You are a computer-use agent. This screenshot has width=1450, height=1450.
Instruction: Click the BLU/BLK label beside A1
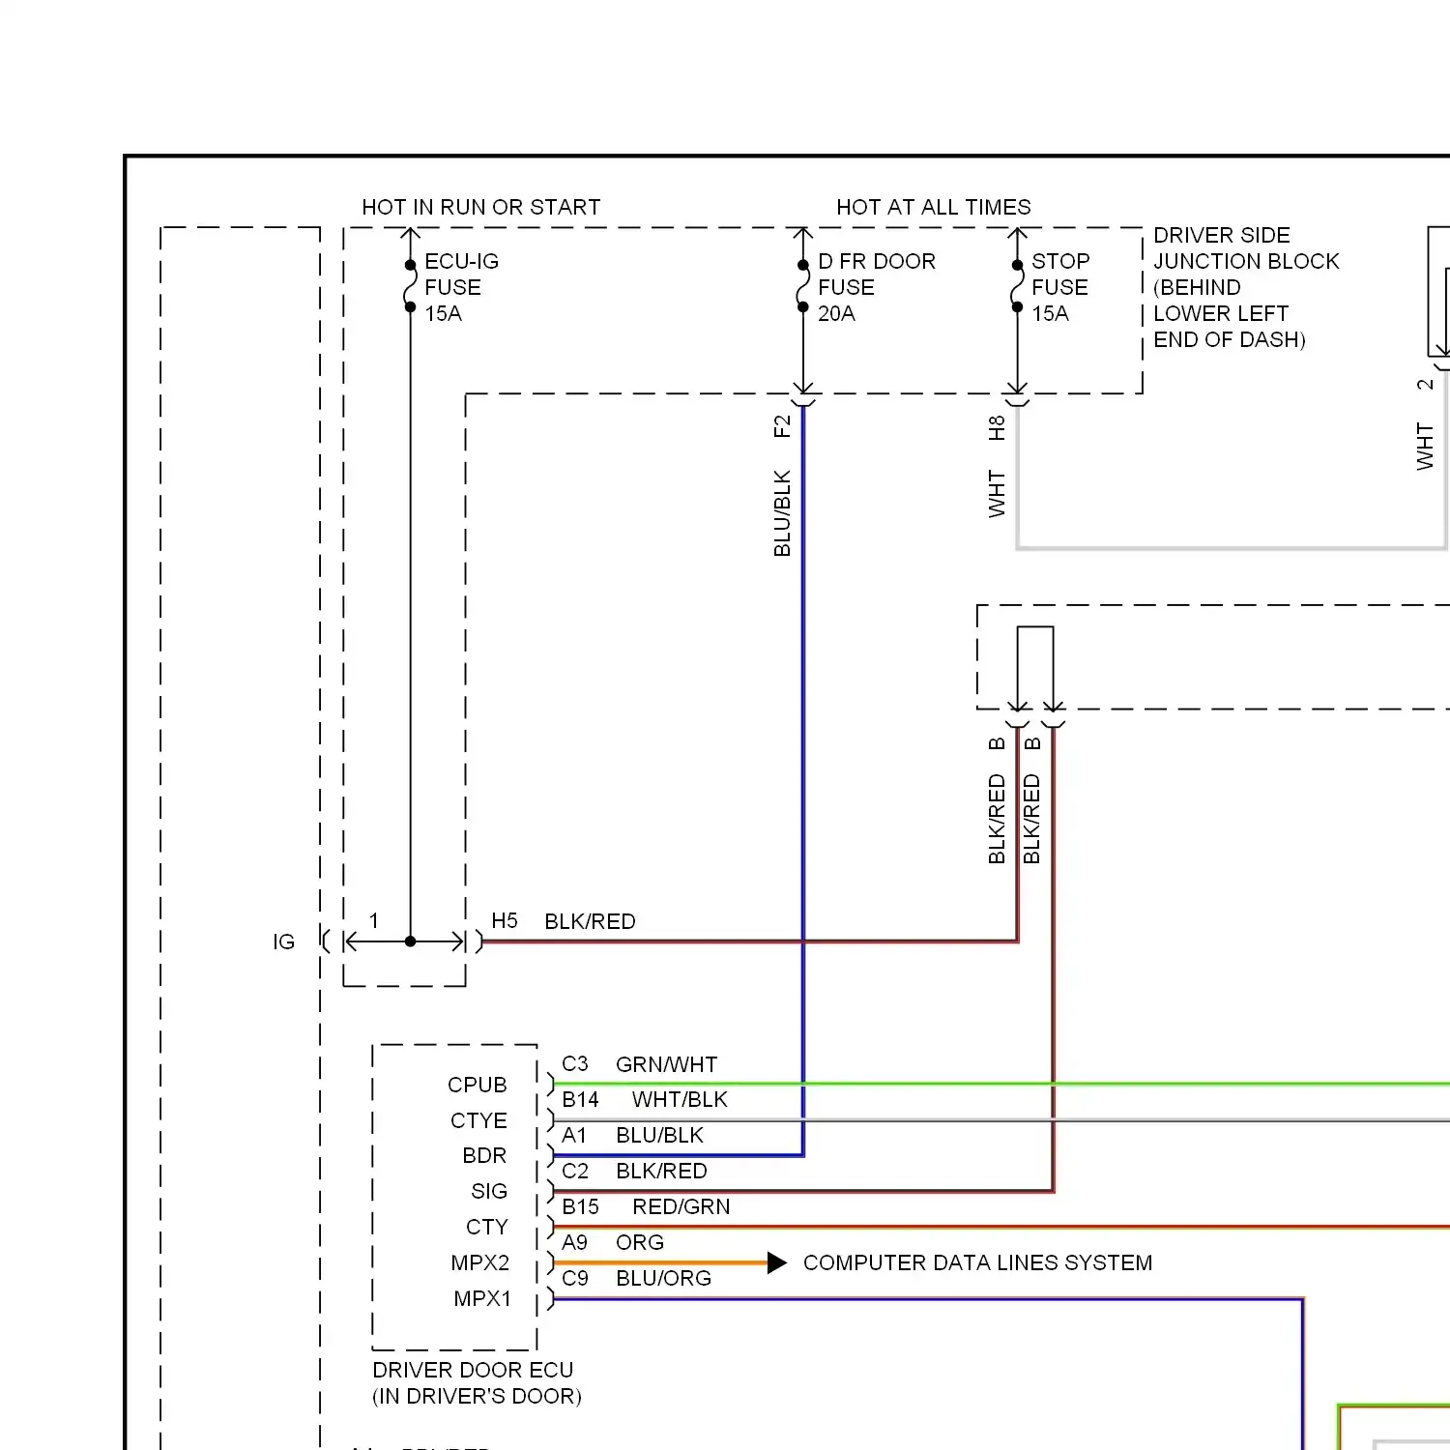[x=659, y=1135]
